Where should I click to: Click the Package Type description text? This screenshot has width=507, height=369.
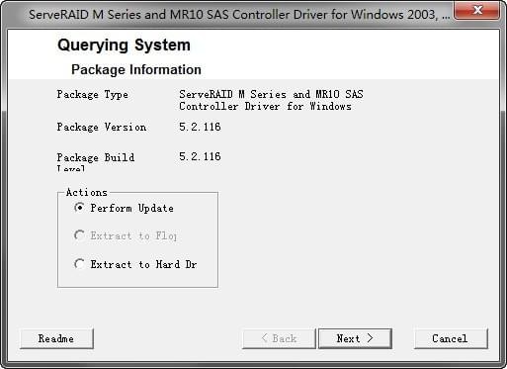click(271, 100)
